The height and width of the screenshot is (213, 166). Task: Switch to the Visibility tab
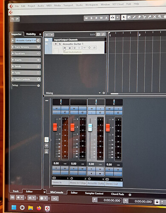click(x=31, y=34)
